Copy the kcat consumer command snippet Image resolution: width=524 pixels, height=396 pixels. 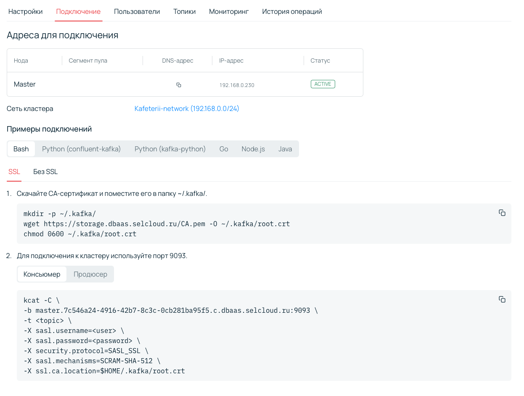(502, 299)
